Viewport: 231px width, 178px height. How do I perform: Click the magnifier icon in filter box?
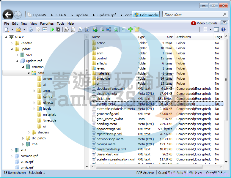click(x=225, y=15)
